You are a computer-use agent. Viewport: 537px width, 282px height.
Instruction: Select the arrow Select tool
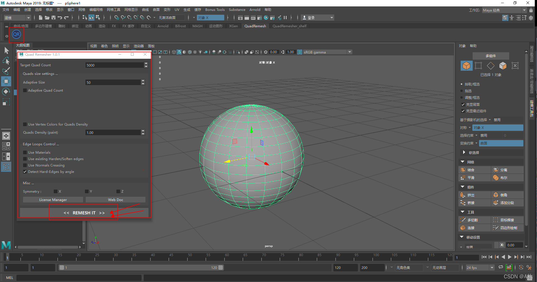(x=6, y=50)
